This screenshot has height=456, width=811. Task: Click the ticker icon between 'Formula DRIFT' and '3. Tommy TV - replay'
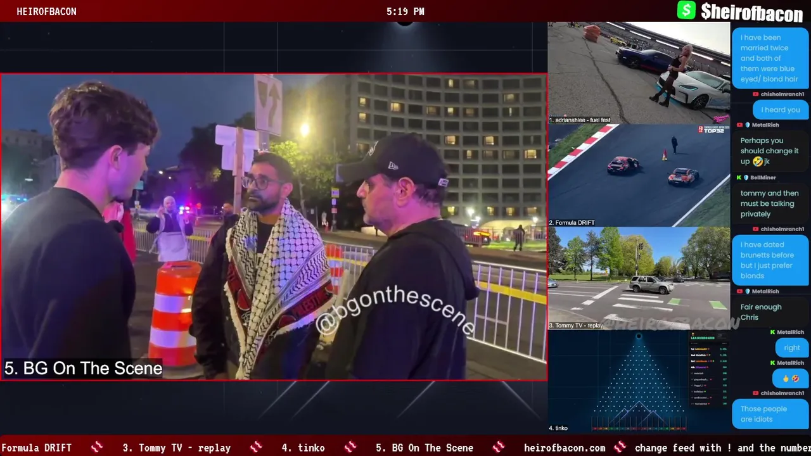pyautogui.click(x=97, y=447)
